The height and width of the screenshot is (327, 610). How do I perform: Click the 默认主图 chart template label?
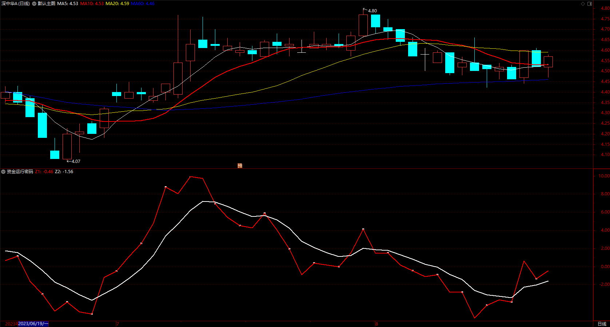point(47,4)
